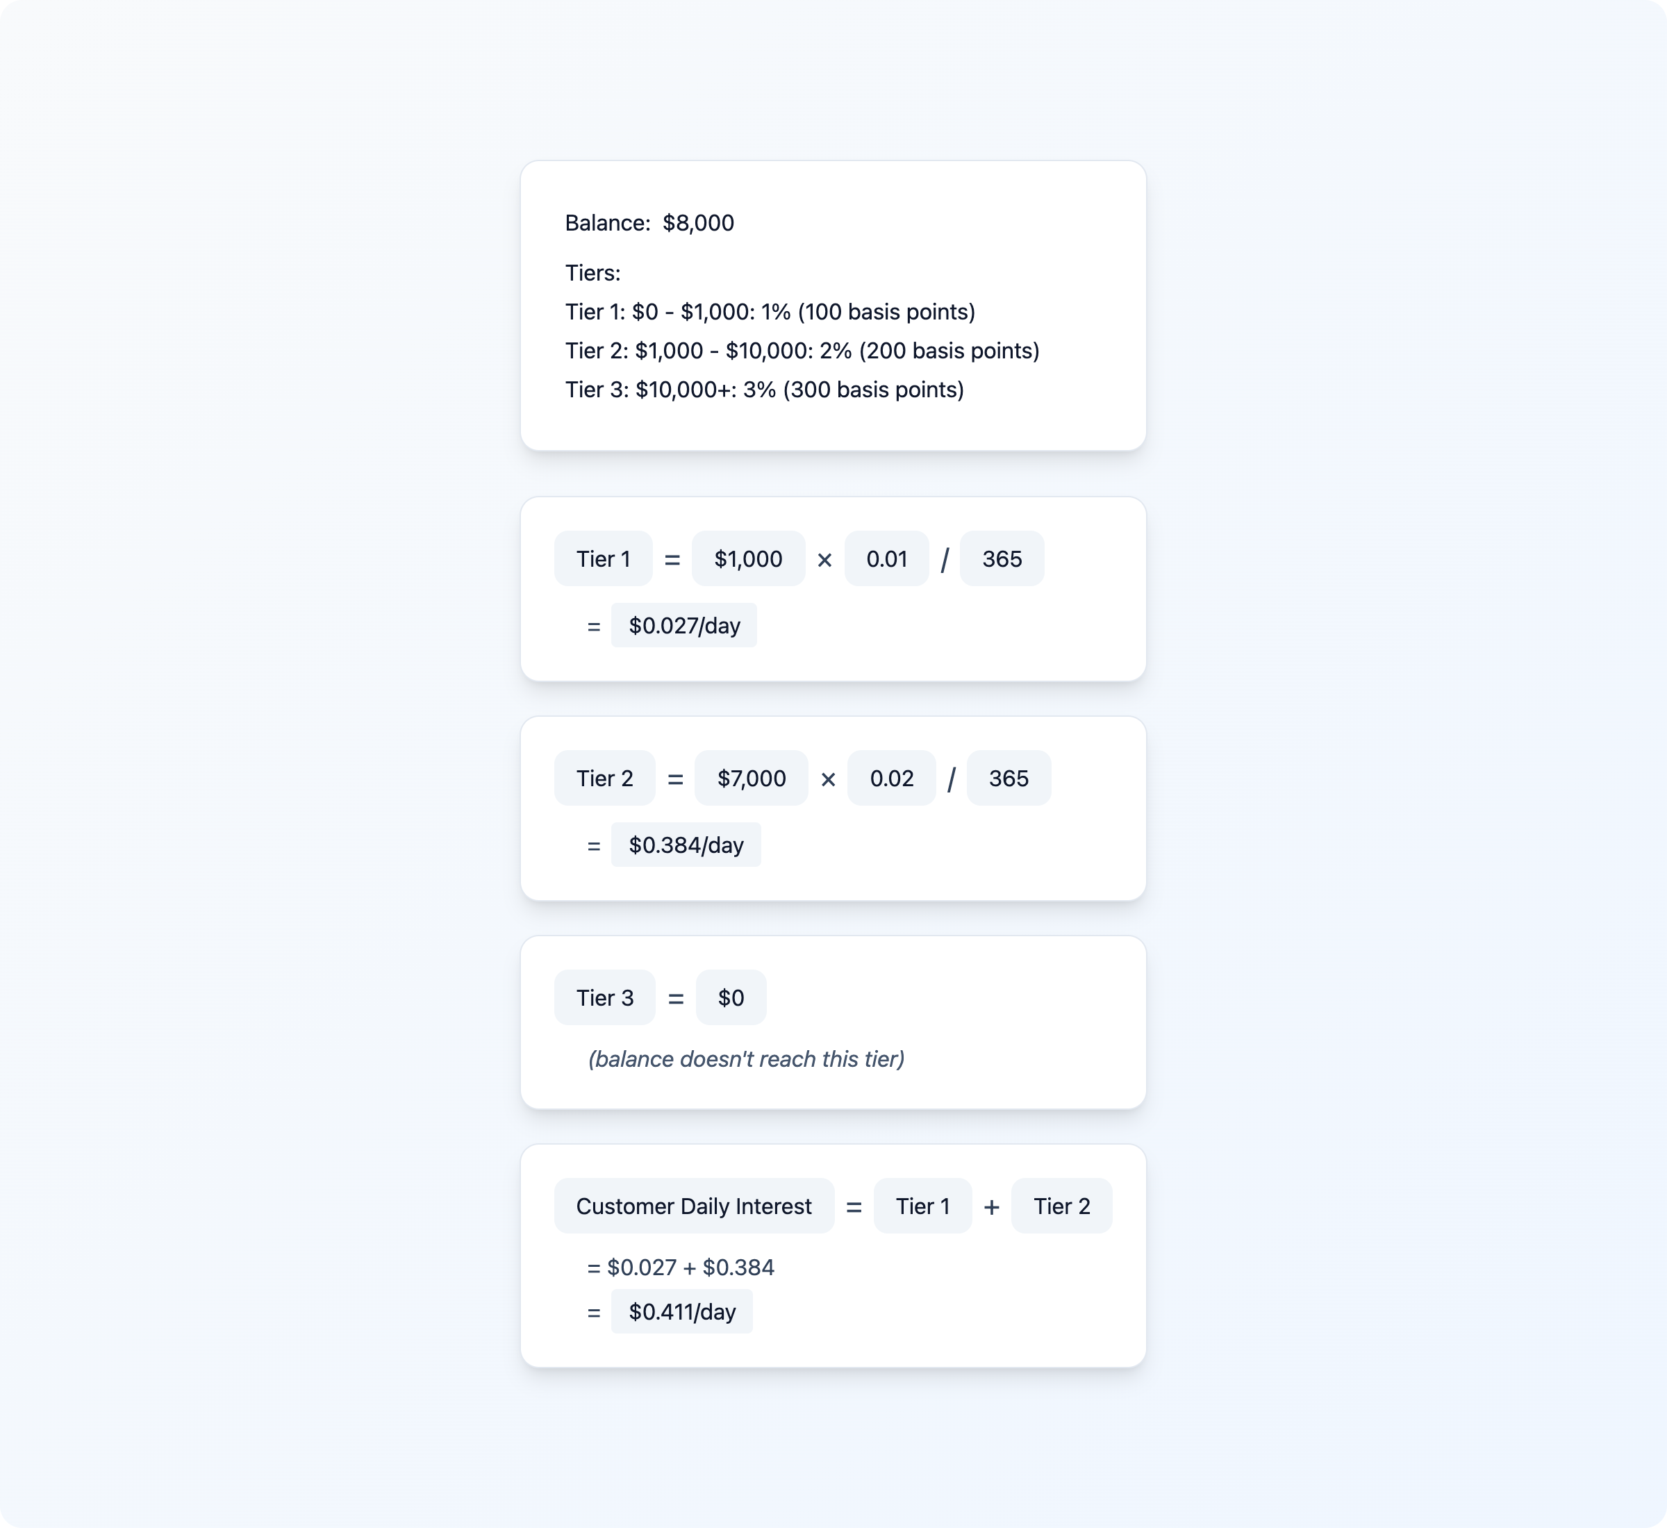Image resolution: width=1667 pixels, height=1528 pixels.
Task: Click the 365 chip in Tier 2 formula
Action: (x=1008, y=778)
